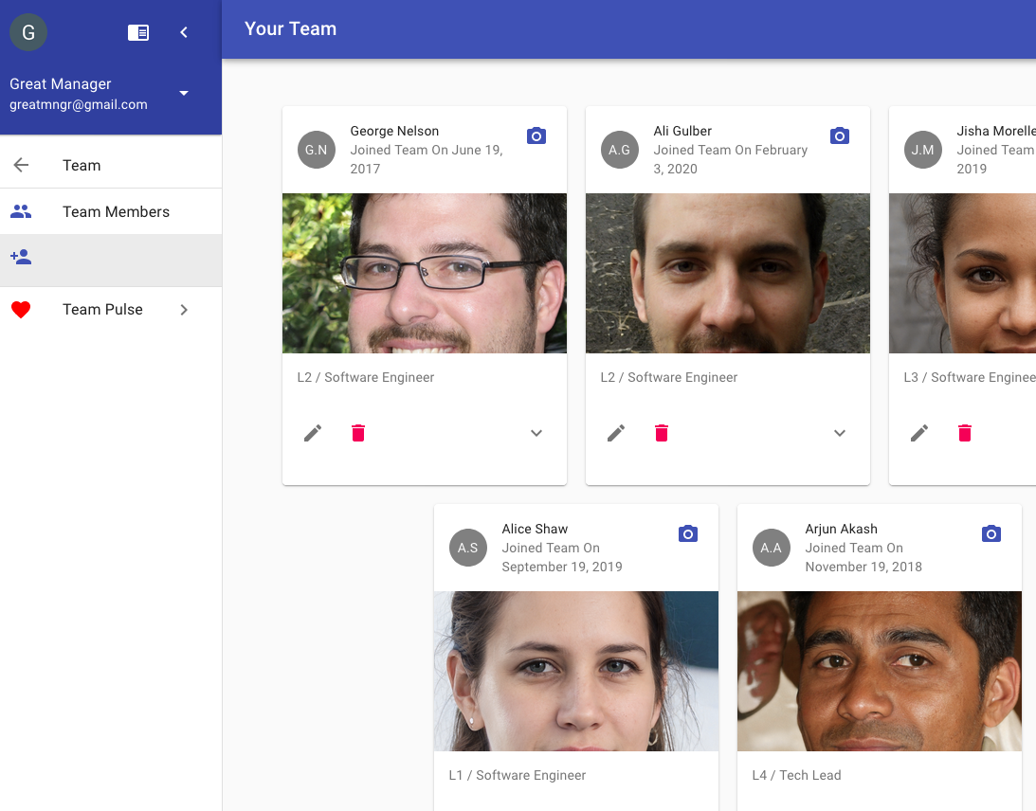Click L4 / Tech Lead text
This screenshot has width=1036, height=811.
point(796,775)
